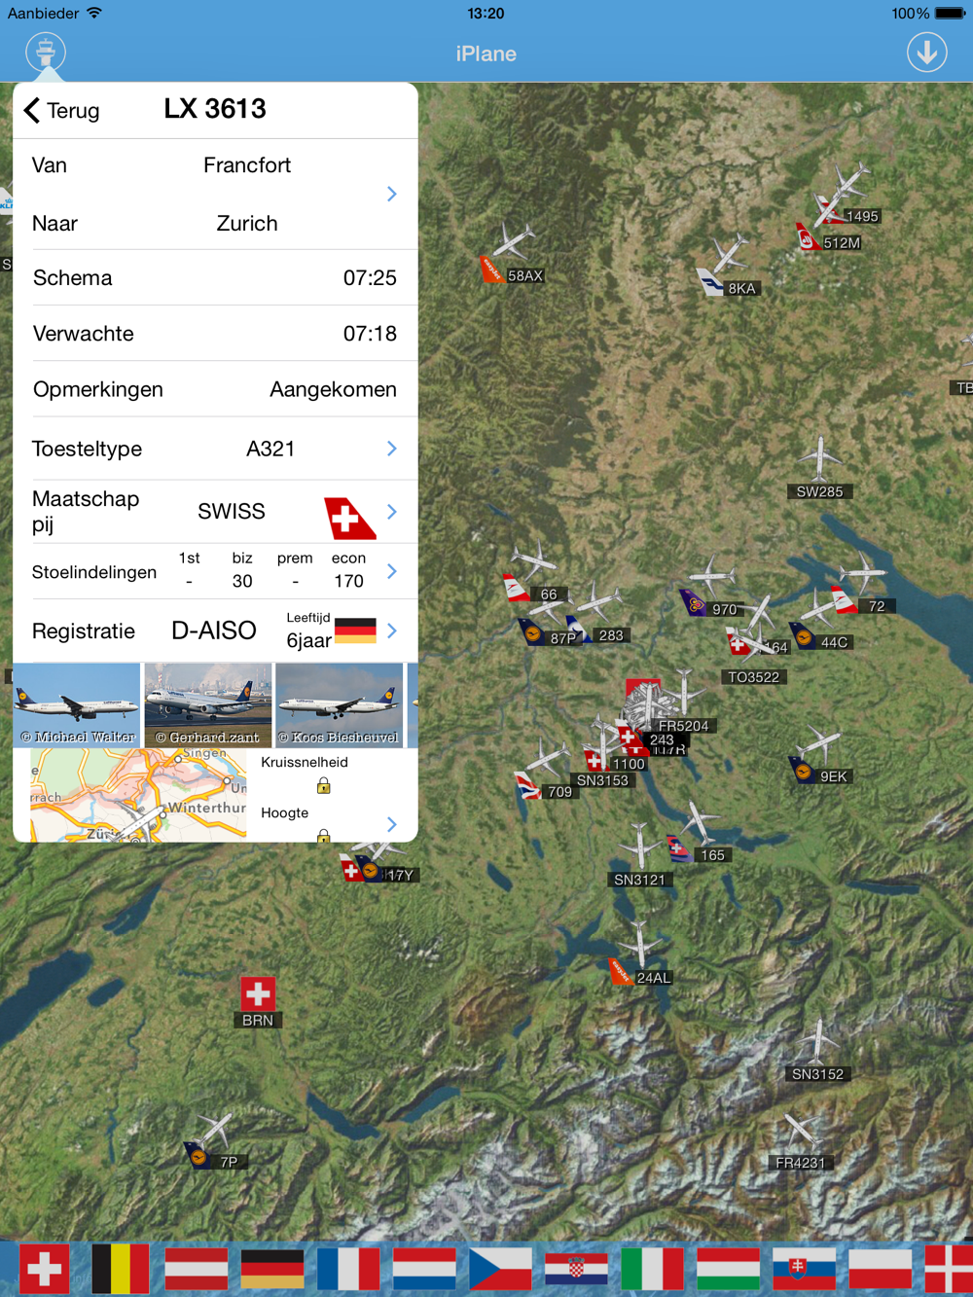Tap the download arrow icon in top bar
This screenshot has width=973, height=1297.
pos(927,53)
